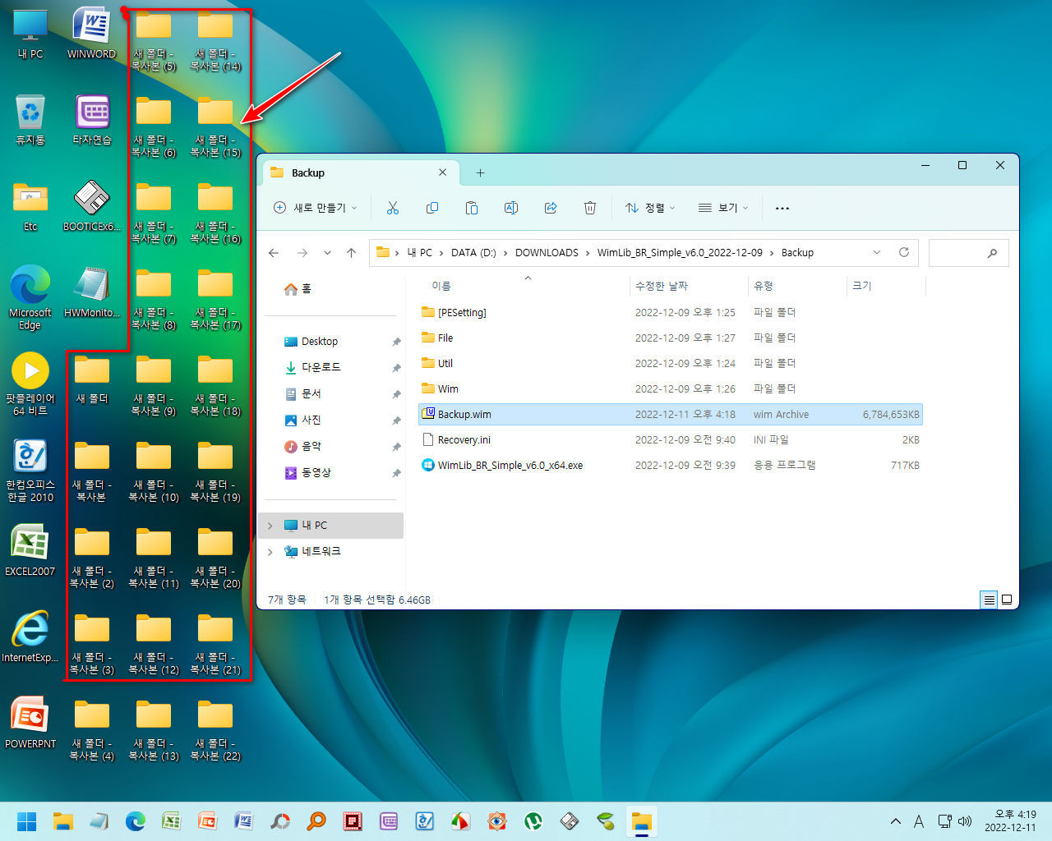Open the 새로 만들기 (New) dropdown
Screen dimensions: 1052x841
click(316, 208)
